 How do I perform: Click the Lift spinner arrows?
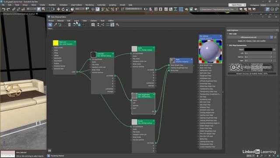(271, 53)
